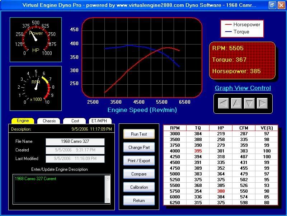Viewport: 287px width, 216px height.
Task: Open Graph View Control link
Action: pyautogui.click(x=243, y=88)
